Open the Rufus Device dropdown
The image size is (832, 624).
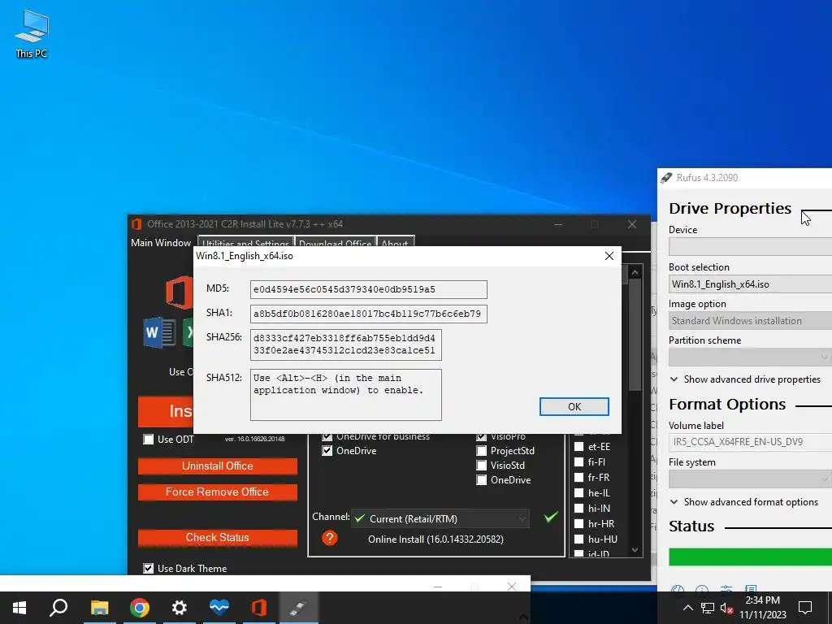(x=750, y=247)
